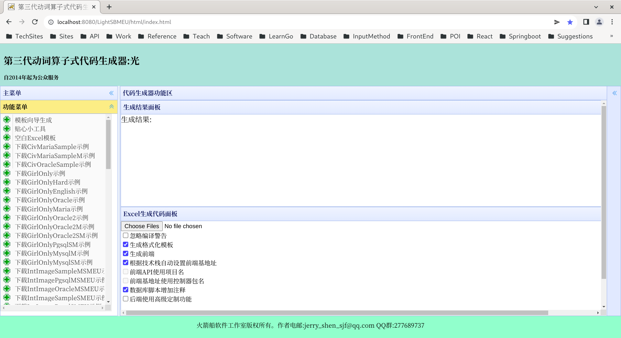Click the plus icon beside 下载GirlOnlyPgsqlSM示例
621x338 pixels.
[x=7, y=244]
